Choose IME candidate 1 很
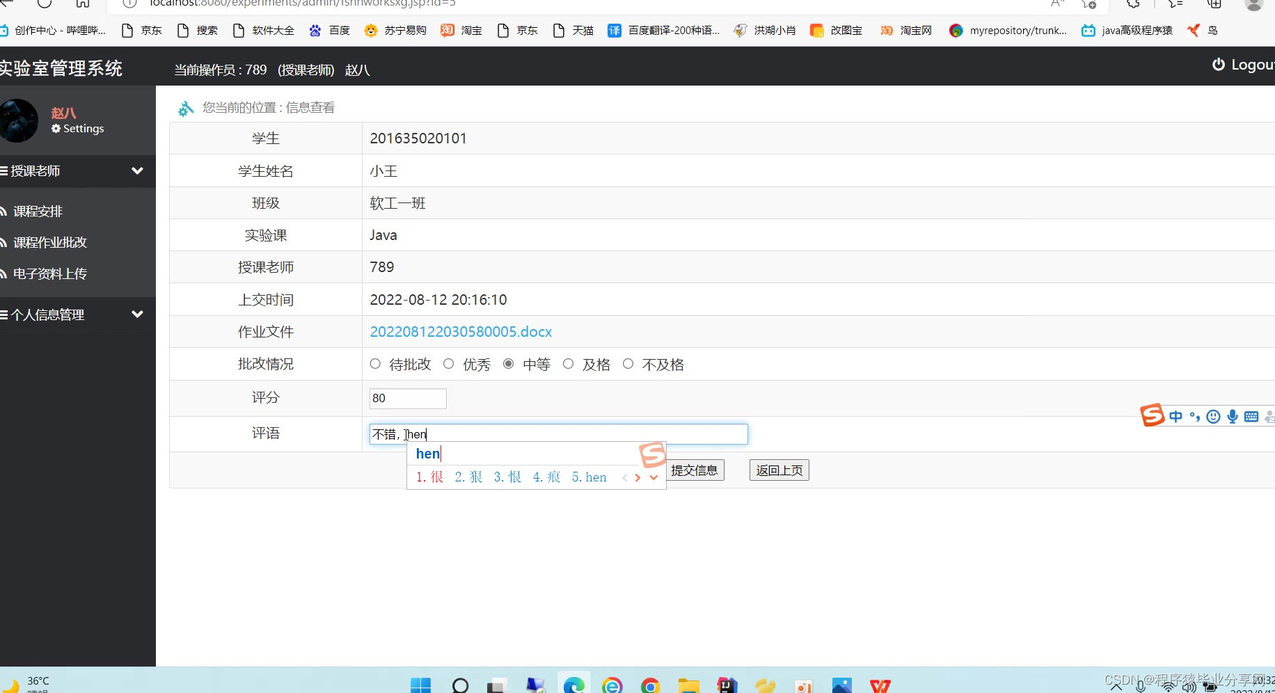Viewport: 1275px width, 693px height. pos(429,477)
